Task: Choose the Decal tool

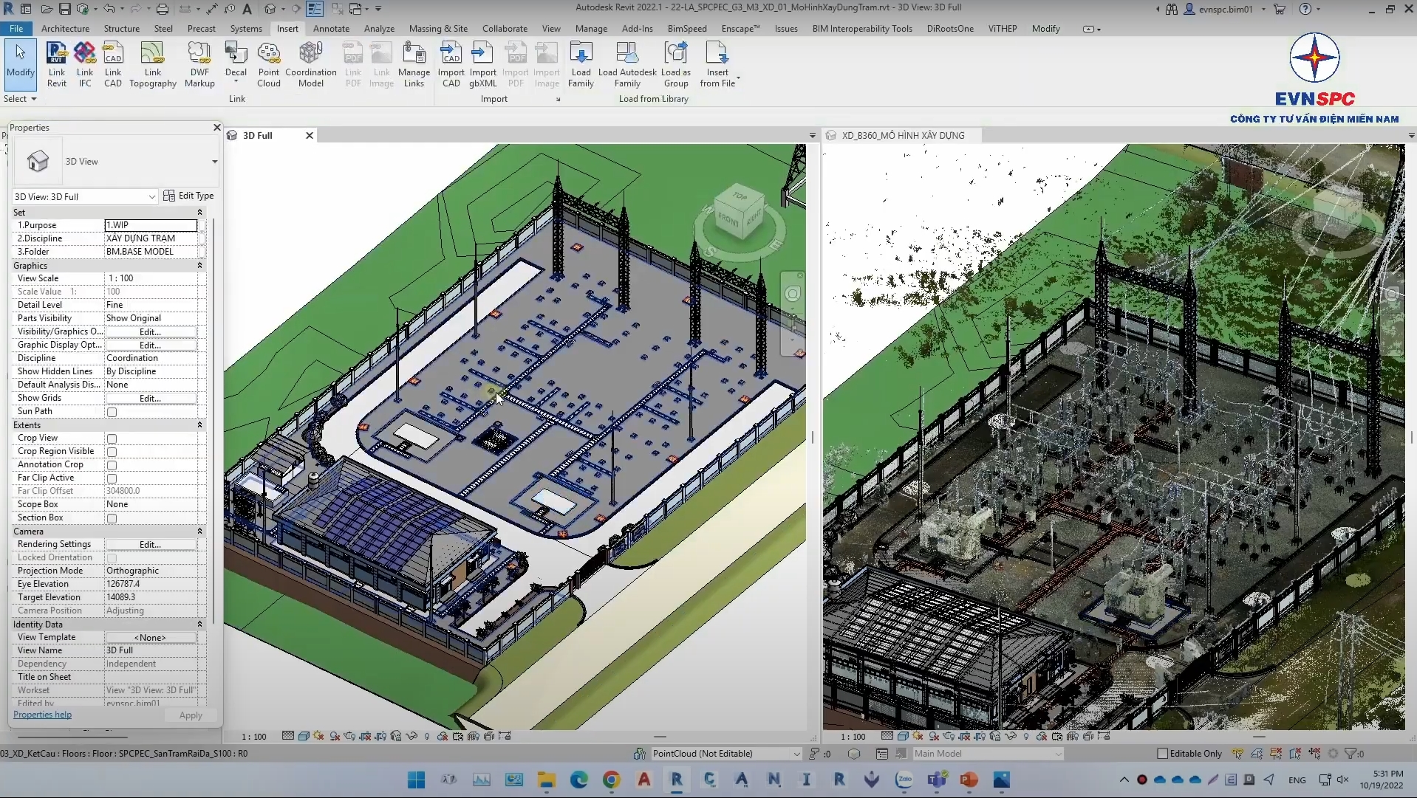Action: 236,64
